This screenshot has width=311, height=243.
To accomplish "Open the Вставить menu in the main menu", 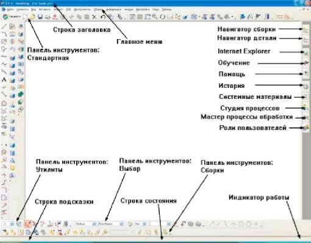I will click(x=45, y=9).
